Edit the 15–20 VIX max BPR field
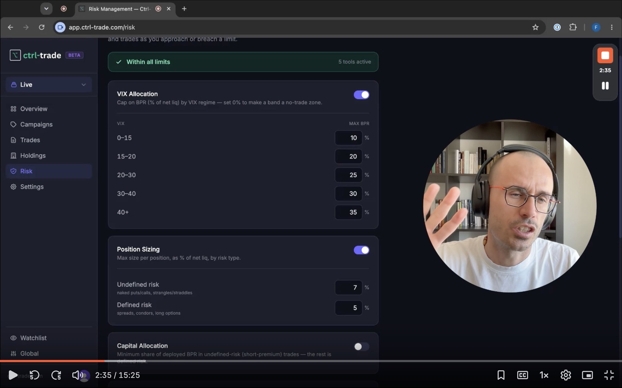The image size is (622, 388). tap(348, 156)
